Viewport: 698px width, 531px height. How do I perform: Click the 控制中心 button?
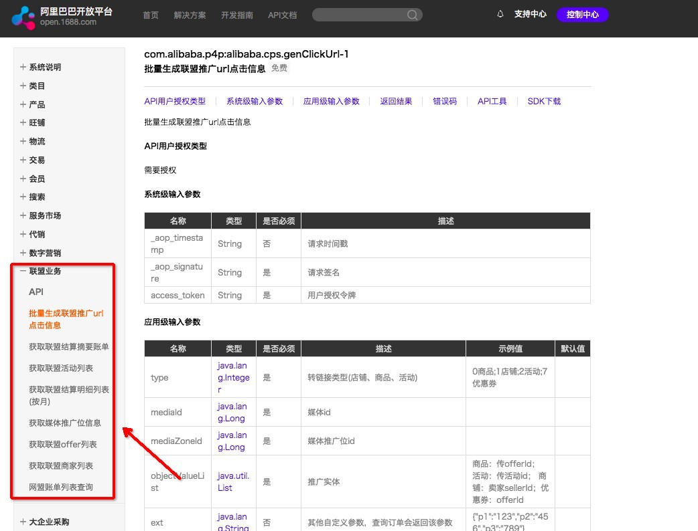582,15
